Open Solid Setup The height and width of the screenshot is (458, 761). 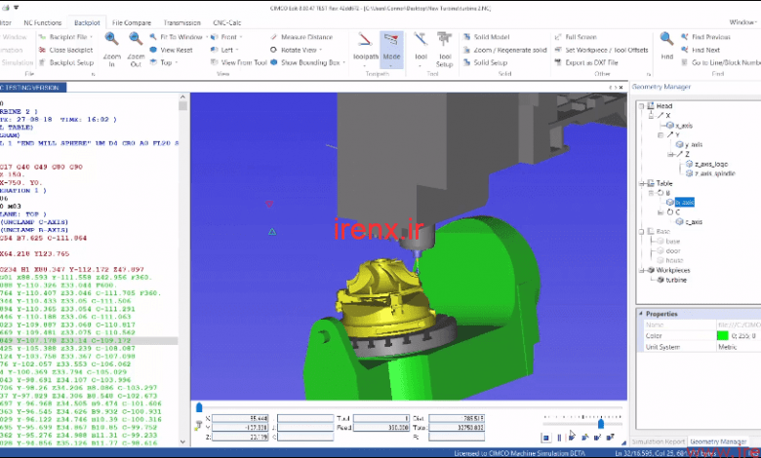click(485, 62)
